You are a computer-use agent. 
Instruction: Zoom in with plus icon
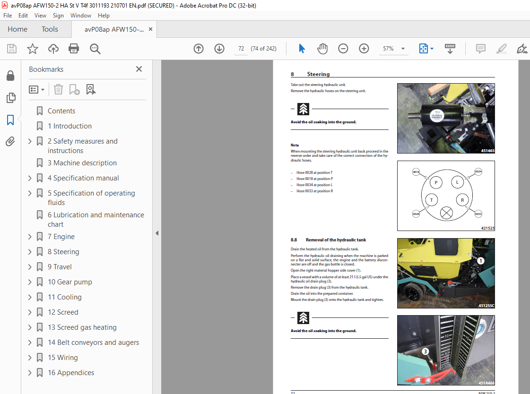[x=364, y=49]
